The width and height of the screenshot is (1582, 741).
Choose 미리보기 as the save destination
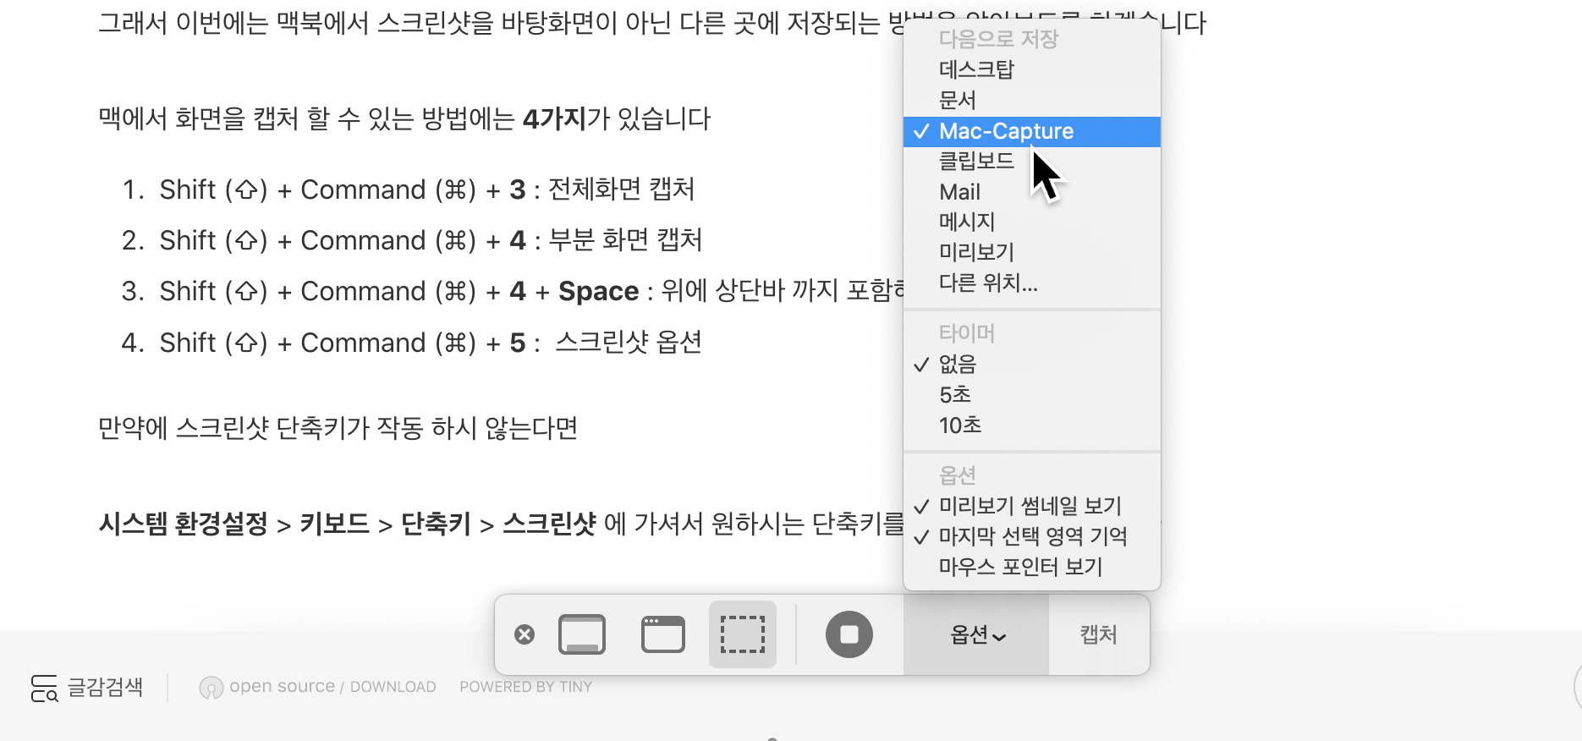click(1032, 253)
